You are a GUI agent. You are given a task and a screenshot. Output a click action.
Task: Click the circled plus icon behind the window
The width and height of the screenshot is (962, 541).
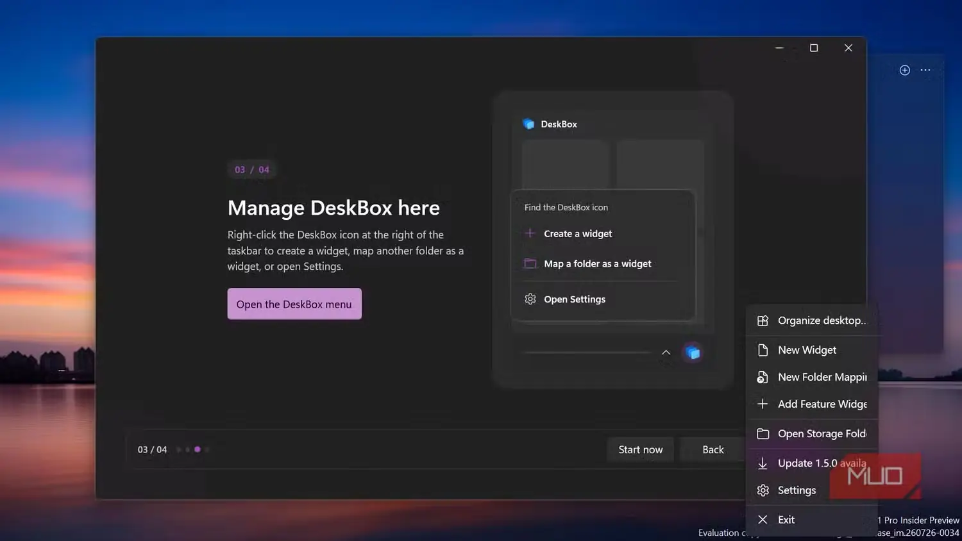click(x=904, y=70)
